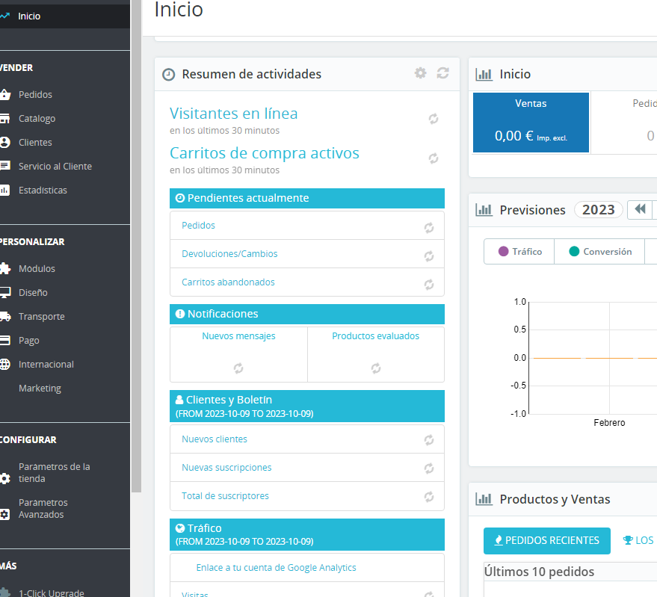Refresh the pending Pedidos row

(x=428, y=228)
